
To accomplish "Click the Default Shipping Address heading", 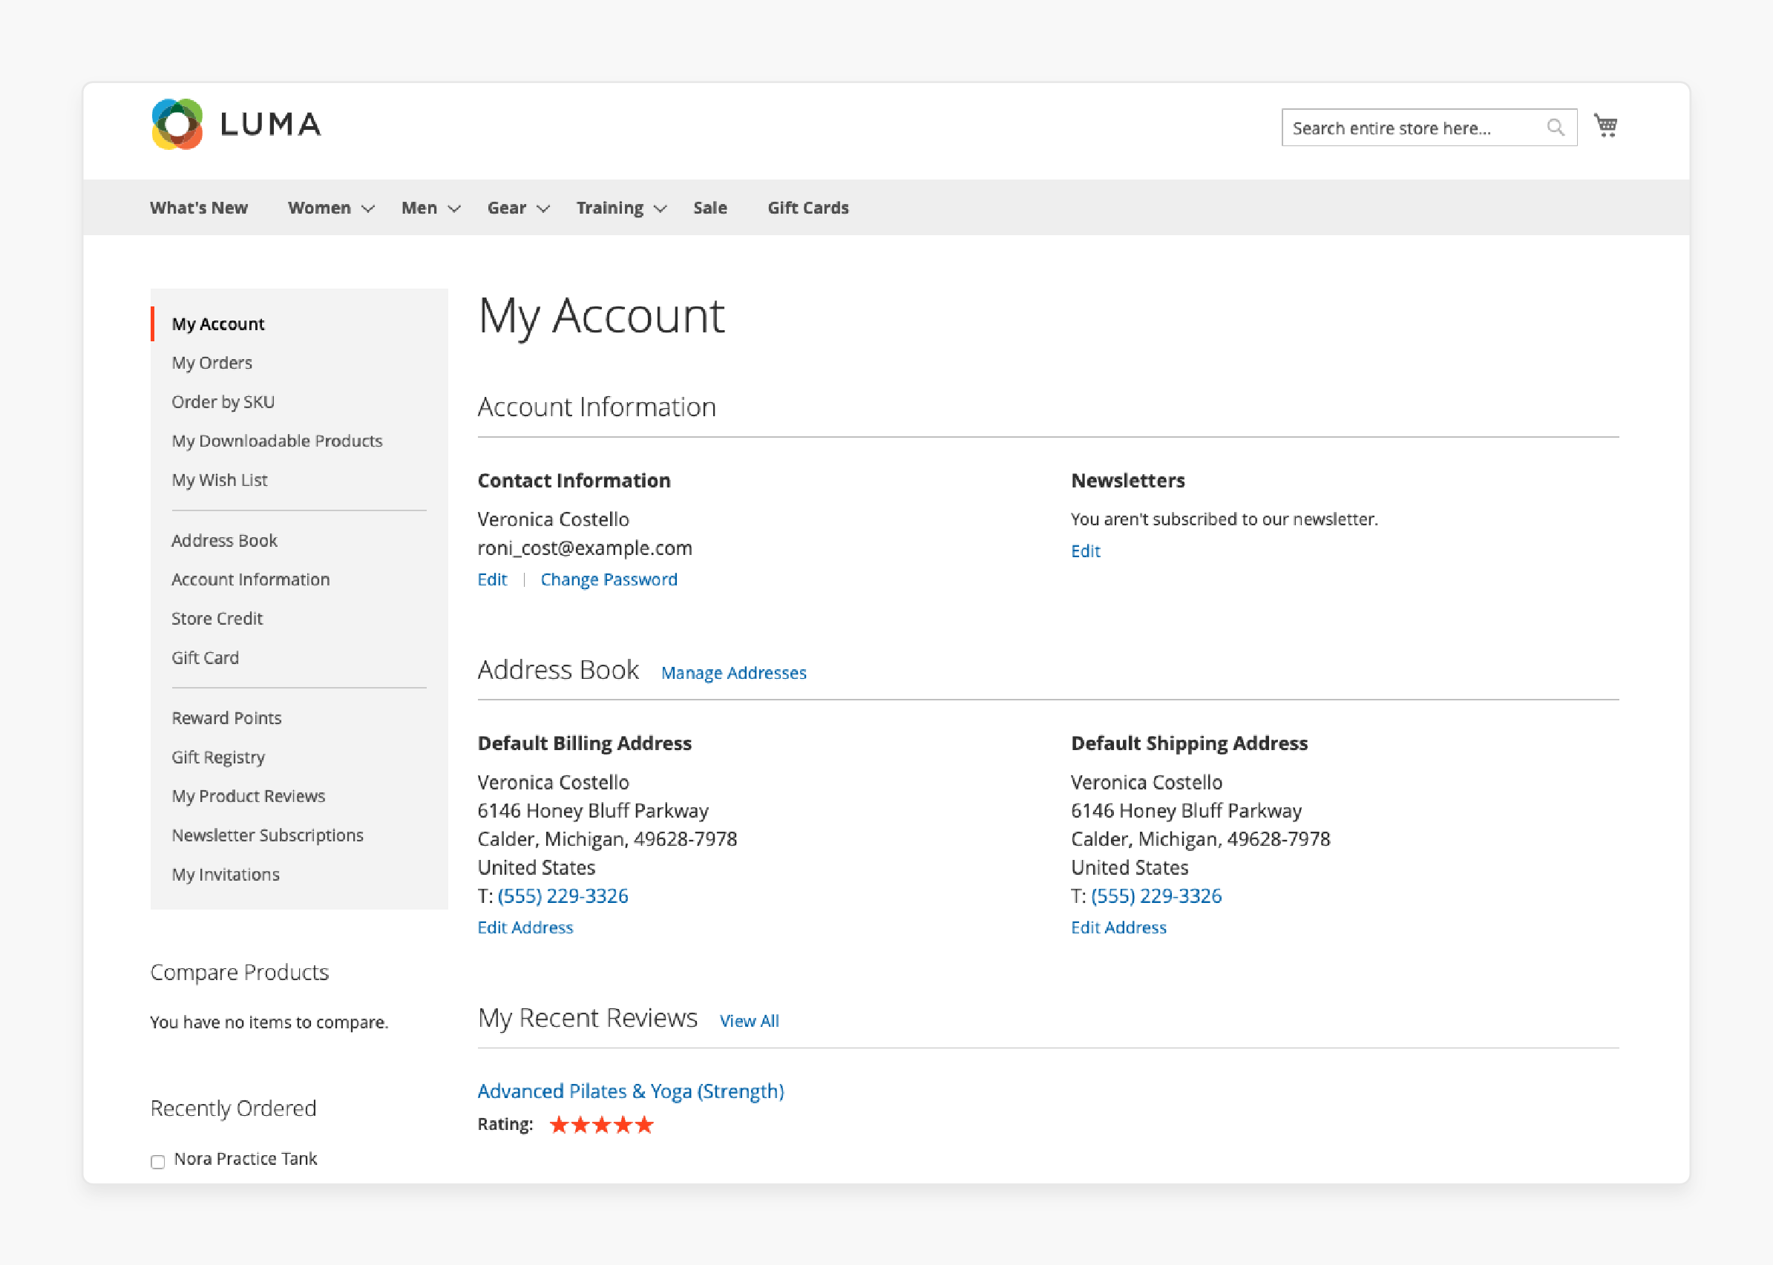I will (x=1190, y=743).
